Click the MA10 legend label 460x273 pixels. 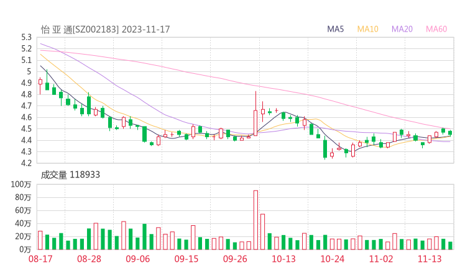tap(367, 29)
